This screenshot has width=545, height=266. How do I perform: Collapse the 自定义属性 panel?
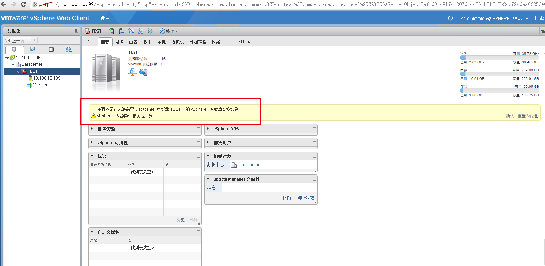(x=92, y=232)
